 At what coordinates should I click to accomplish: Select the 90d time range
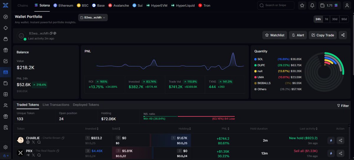(344, 19)
